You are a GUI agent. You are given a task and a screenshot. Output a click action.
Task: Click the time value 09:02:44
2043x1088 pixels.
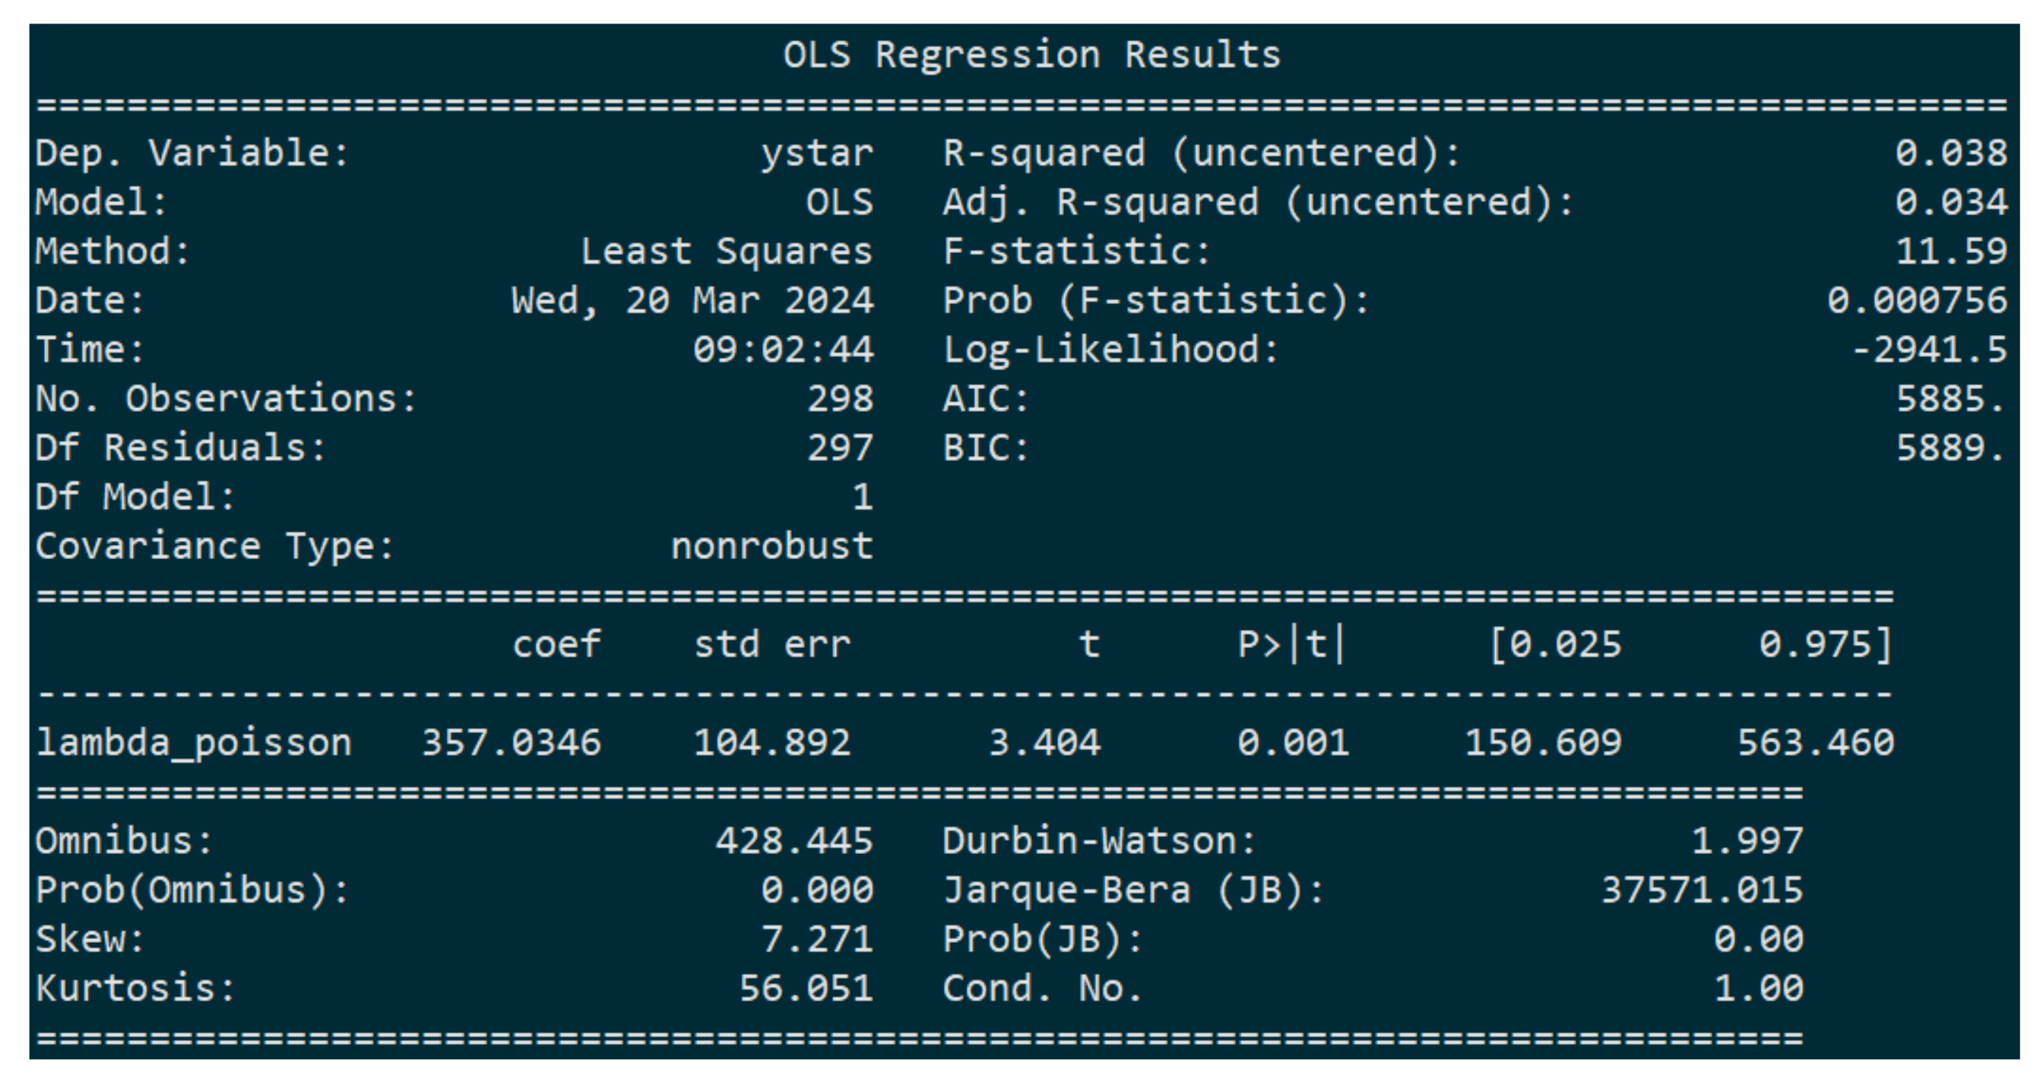(x=783, y=349)
